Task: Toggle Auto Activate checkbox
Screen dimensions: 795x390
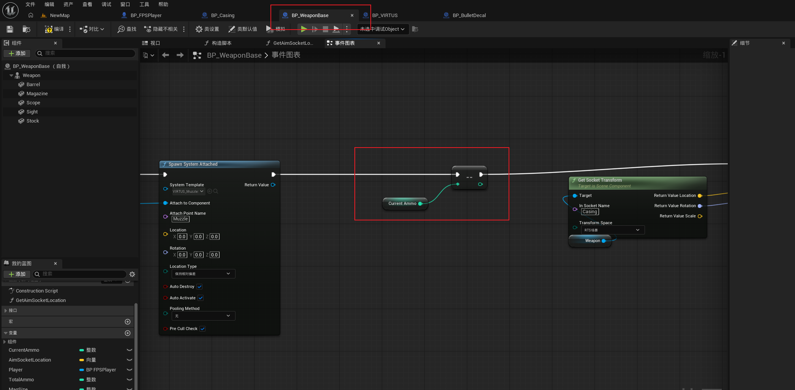Action: (x=201, y=298)
